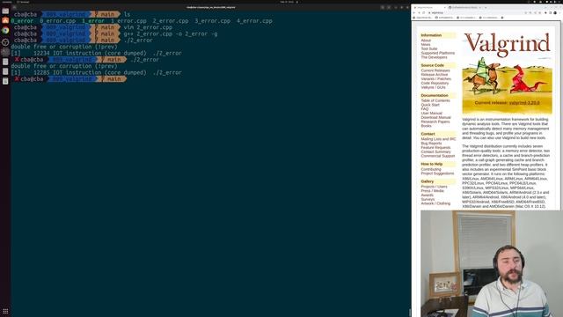Viewport: 563px width, 317px height.
Task: Open the Tool Suite link
Action: point(429,49)
